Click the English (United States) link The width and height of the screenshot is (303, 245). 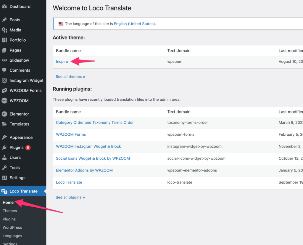(134, 24)
